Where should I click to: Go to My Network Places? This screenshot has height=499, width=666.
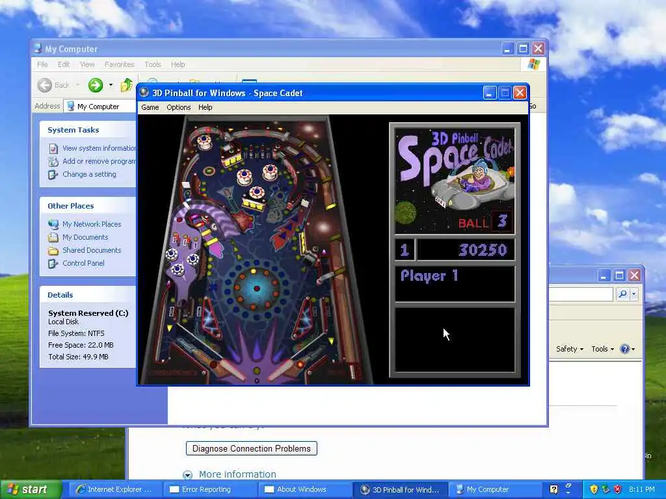click(92, 224)
